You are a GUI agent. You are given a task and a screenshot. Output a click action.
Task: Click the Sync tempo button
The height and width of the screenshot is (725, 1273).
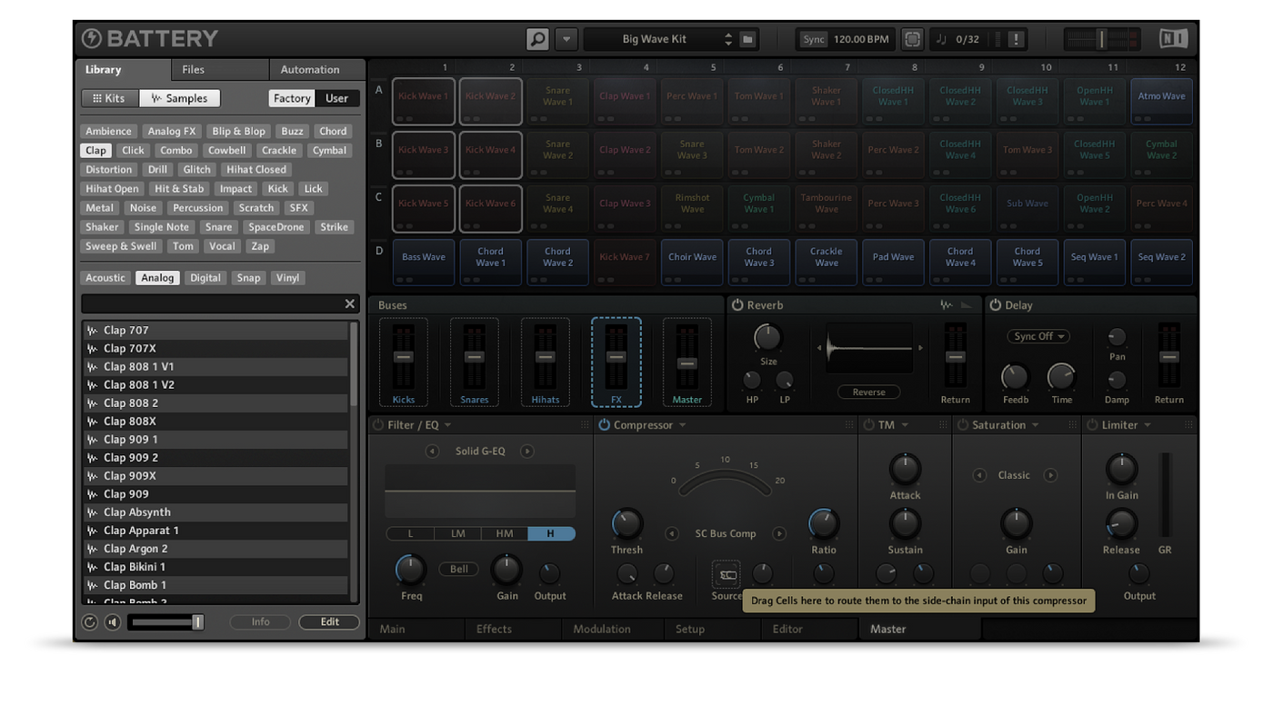(x=814, y=39)
